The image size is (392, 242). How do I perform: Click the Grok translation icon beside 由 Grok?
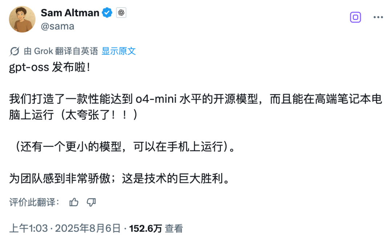[x=15, y=51]
